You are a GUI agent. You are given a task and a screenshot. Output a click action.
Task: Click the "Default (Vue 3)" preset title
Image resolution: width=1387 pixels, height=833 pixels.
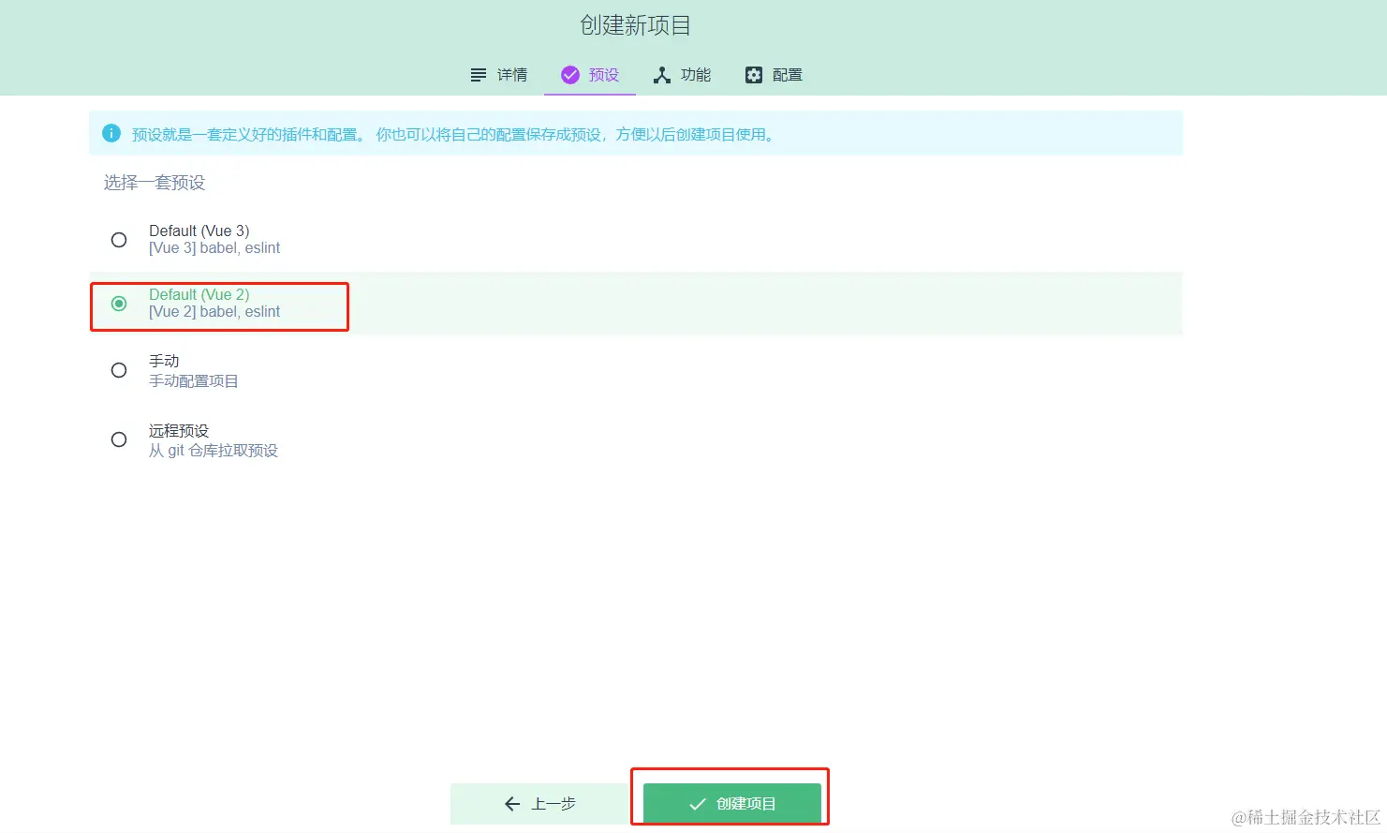tap(199, 231)
